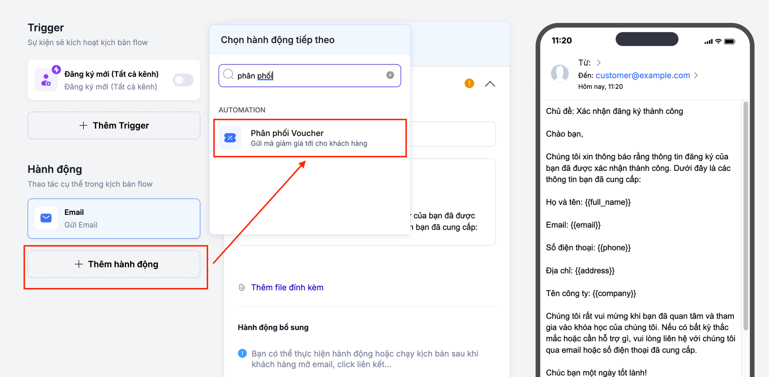Open Thêm file đính kèm link
The height and width of the screenshot is (377, 769).
click(x=287, y=287)
